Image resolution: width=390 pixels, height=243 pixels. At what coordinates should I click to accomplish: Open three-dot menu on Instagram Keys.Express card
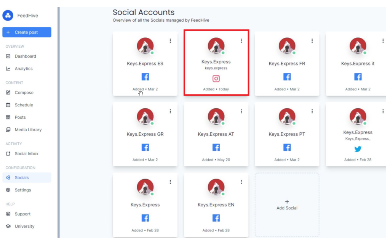pyautogui.click(x=241, y=41)
